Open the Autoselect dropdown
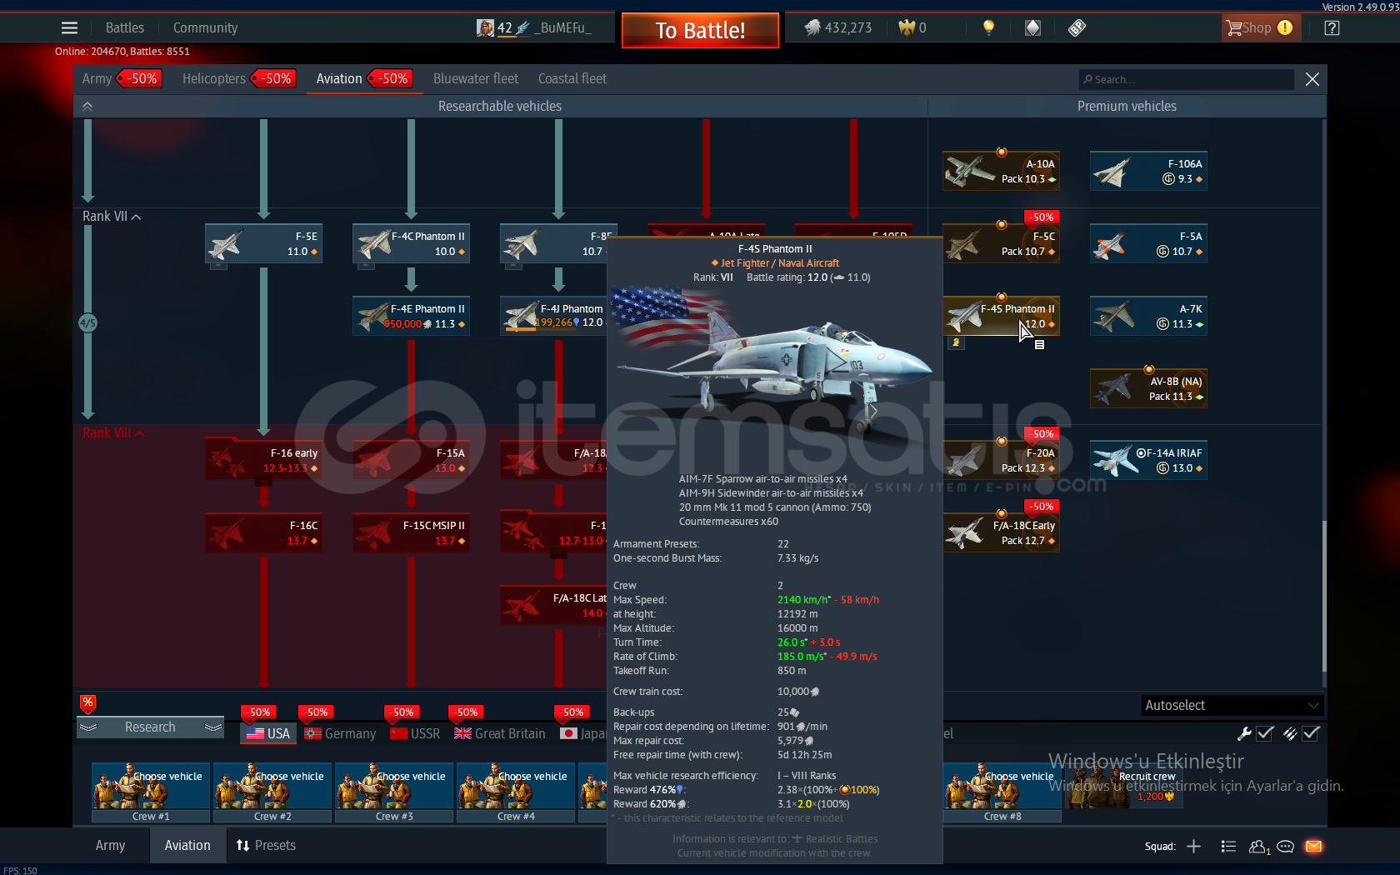 pyautogui.click(x=1232, y=706)
